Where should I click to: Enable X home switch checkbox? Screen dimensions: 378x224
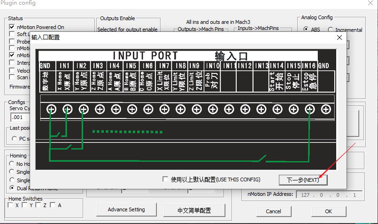[x=10, y=205]
